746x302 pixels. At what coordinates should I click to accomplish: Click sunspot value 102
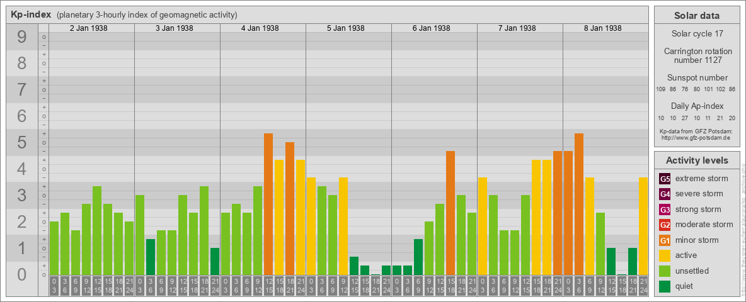coord(721,89)
